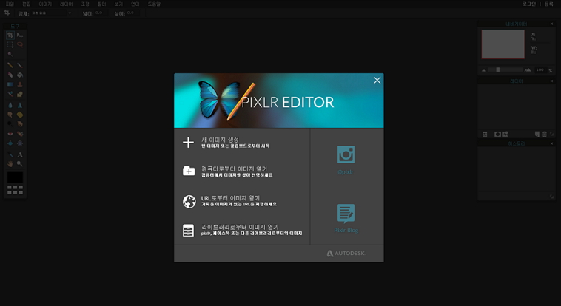Click the crop icon in the options bar
The image size is (561, 306).
point(7,13)
